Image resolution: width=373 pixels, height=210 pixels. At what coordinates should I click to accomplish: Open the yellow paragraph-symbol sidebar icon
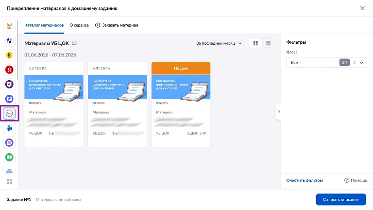9,55
